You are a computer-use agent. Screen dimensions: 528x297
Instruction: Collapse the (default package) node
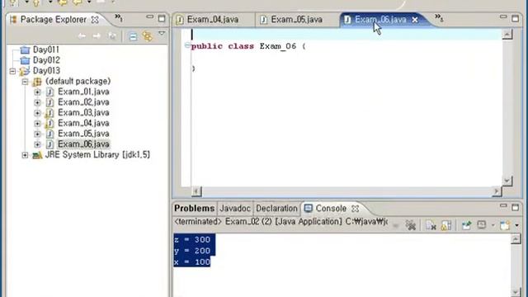click(x=25, y=82)
